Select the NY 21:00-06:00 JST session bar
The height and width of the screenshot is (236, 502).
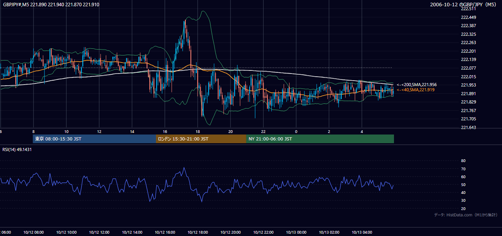point(320,139)
